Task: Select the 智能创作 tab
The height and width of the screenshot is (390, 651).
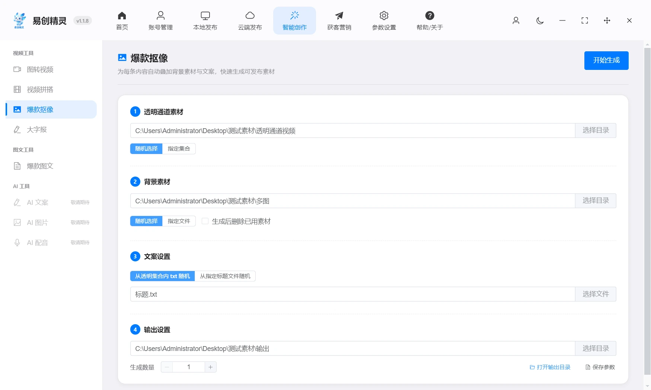Action: (294, 21)
